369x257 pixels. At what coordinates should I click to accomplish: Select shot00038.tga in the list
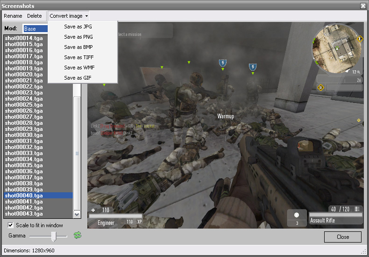click(38, 183)
